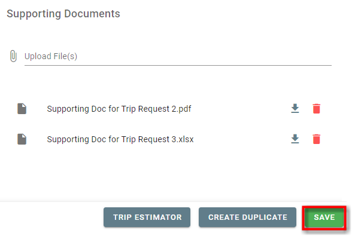
Task: Click the paperclip attachment icon
Action: (13, 56)
